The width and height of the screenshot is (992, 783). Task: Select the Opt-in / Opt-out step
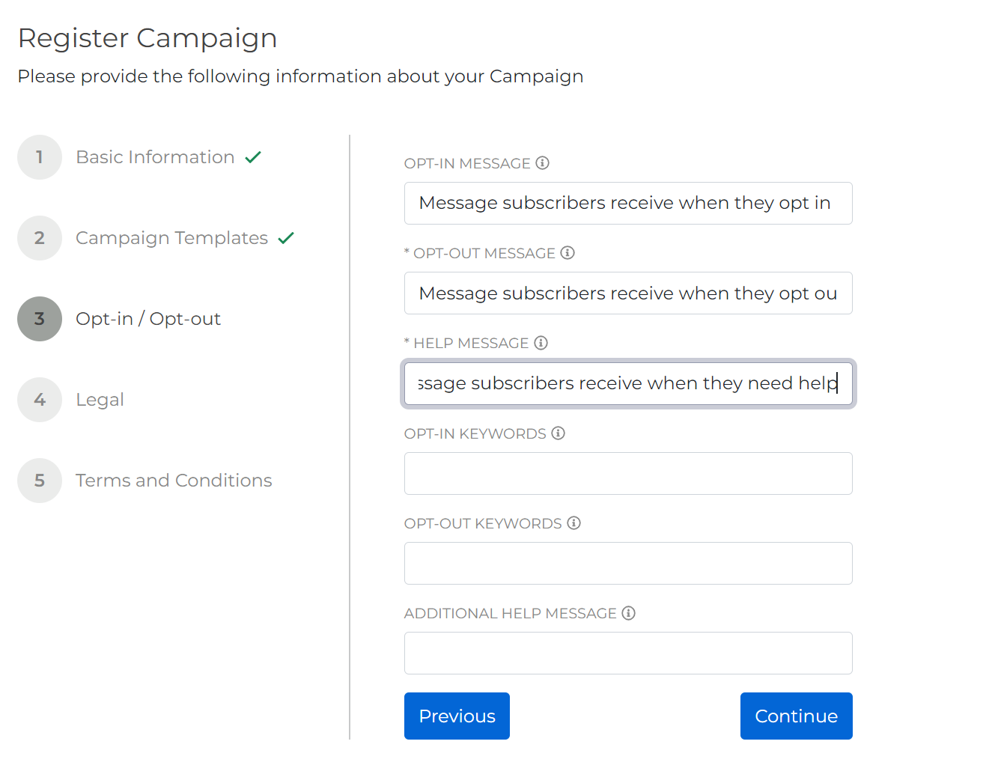(x=147, y=319)
